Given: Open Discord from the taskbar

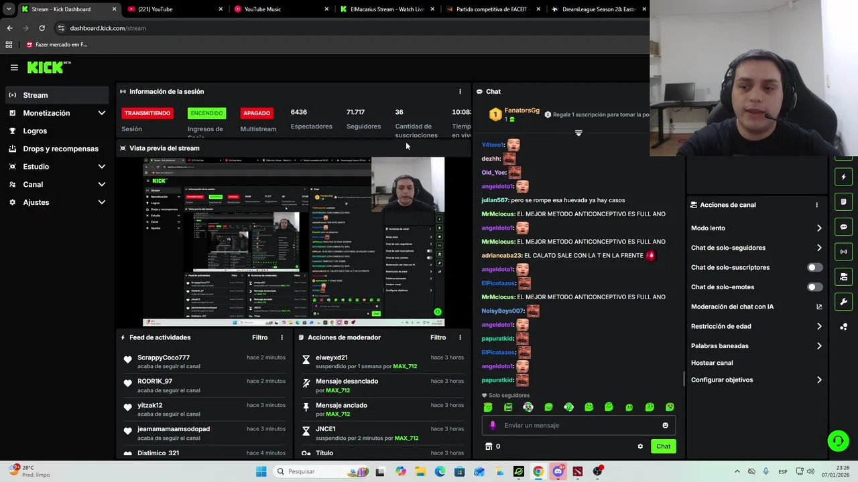Looking at the screenshot, I should click(558, 471).
